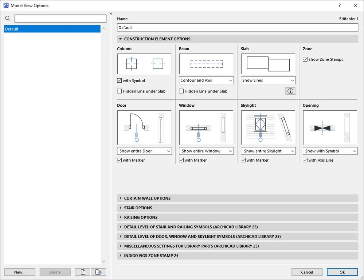Uncheck the Column with Symbol checkbox

(x=120, y=80)
